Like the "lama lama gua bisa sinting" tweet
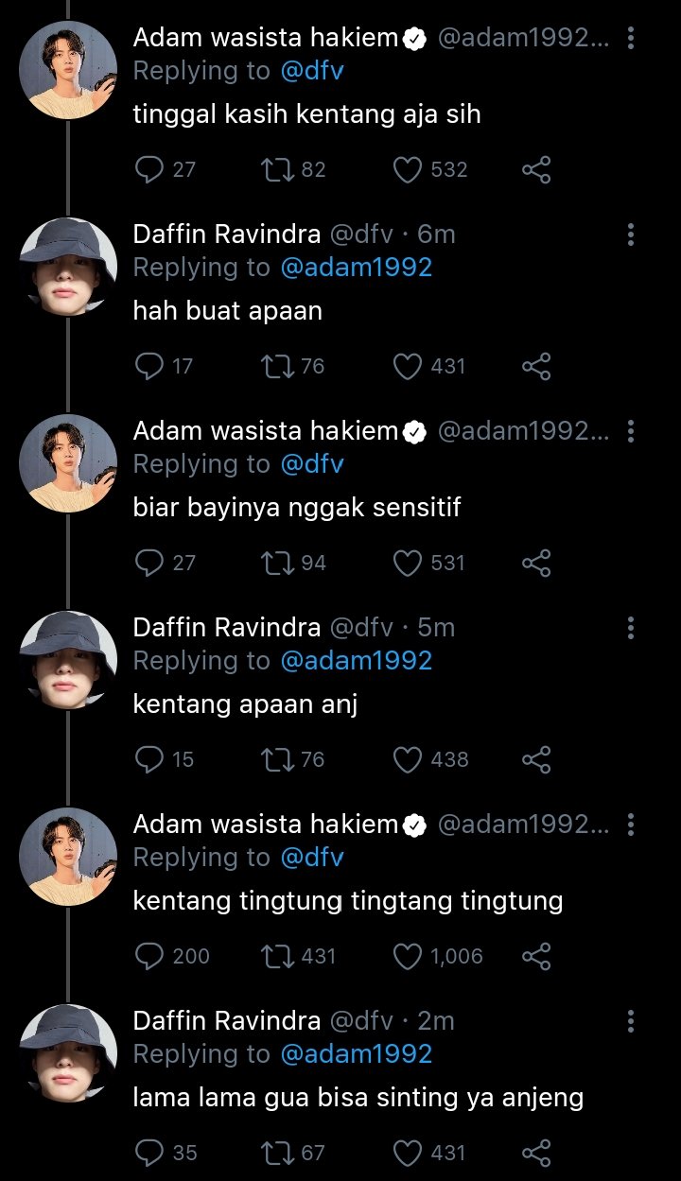Image resolution: width=681 pixels, height=1181 pixels. [407, 1153]
